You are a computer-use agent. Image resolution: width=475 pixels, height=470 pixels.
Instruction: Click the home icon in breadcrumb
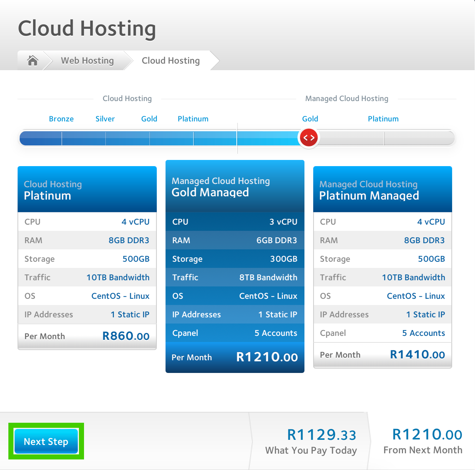coord(33,60)
